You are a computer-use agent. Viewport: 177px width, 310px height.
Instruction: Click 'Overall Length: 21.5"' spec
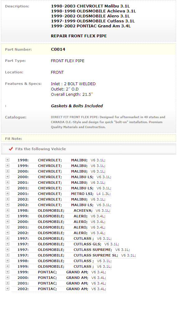(72, 95)
